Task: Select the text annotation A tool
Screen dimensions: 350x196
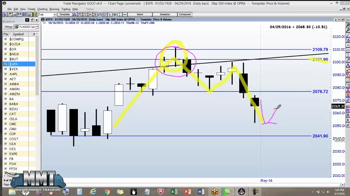Action: click(348, 65)
